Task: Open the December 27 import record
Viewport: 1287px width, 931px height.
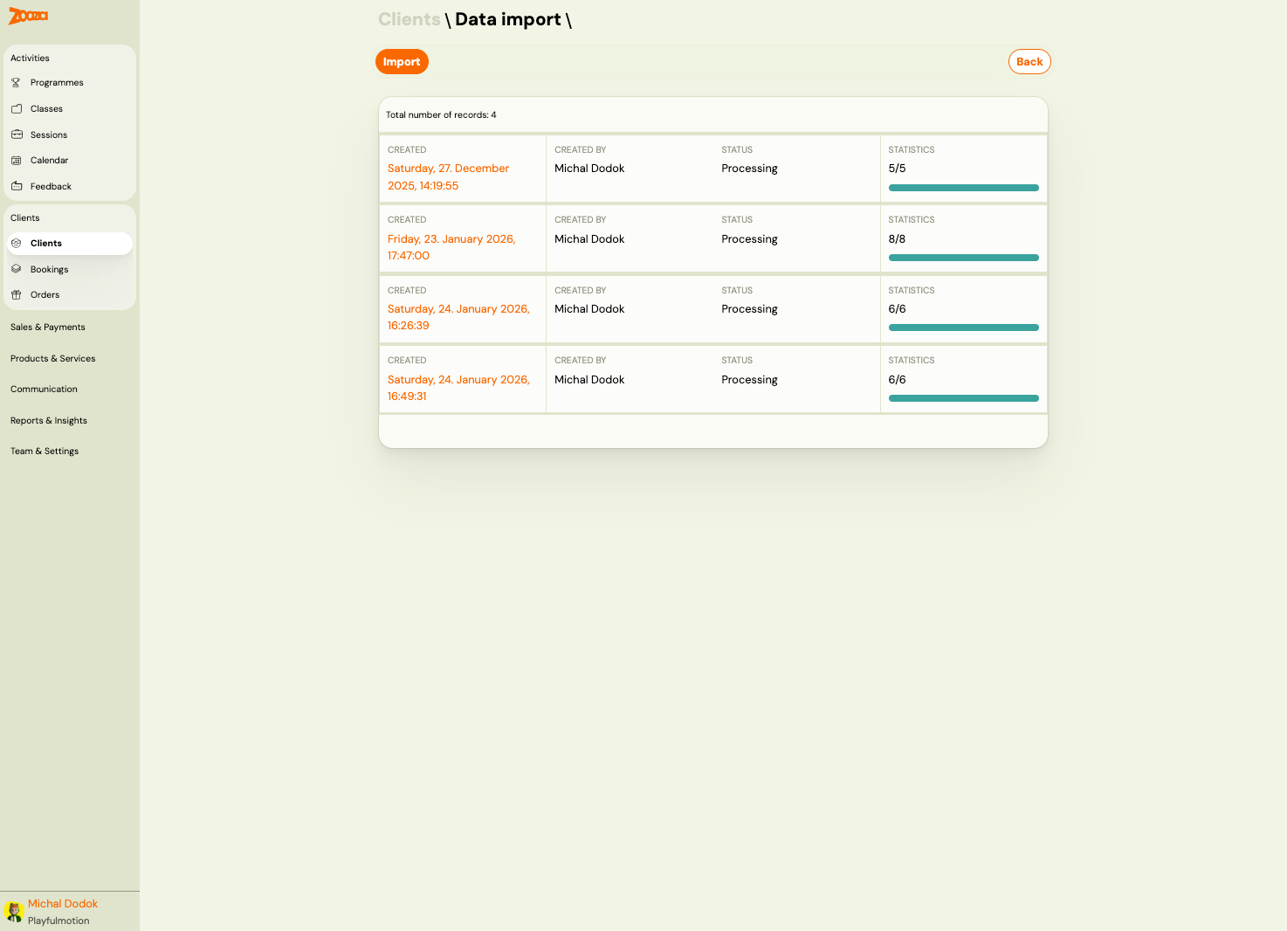Action: (x=448, y=176)
